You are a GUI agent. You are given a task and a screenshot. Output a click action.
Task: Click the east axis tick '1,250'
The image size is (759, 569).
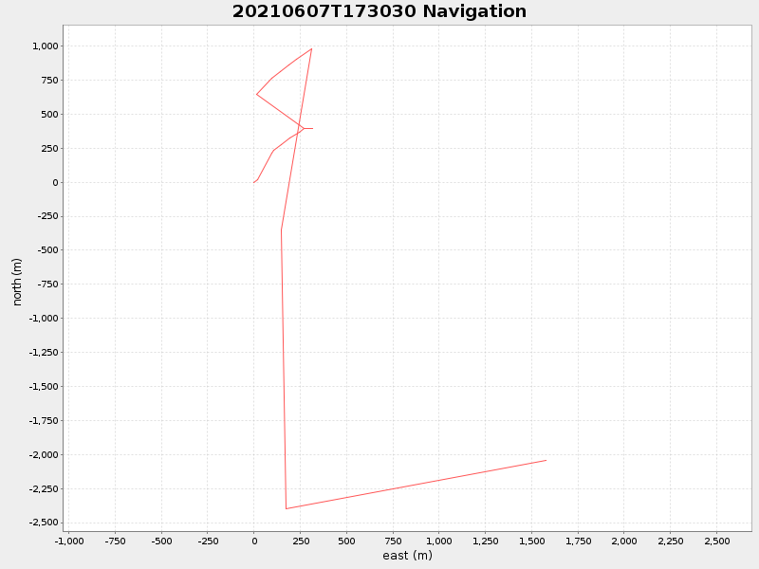(x=485, y=541)
